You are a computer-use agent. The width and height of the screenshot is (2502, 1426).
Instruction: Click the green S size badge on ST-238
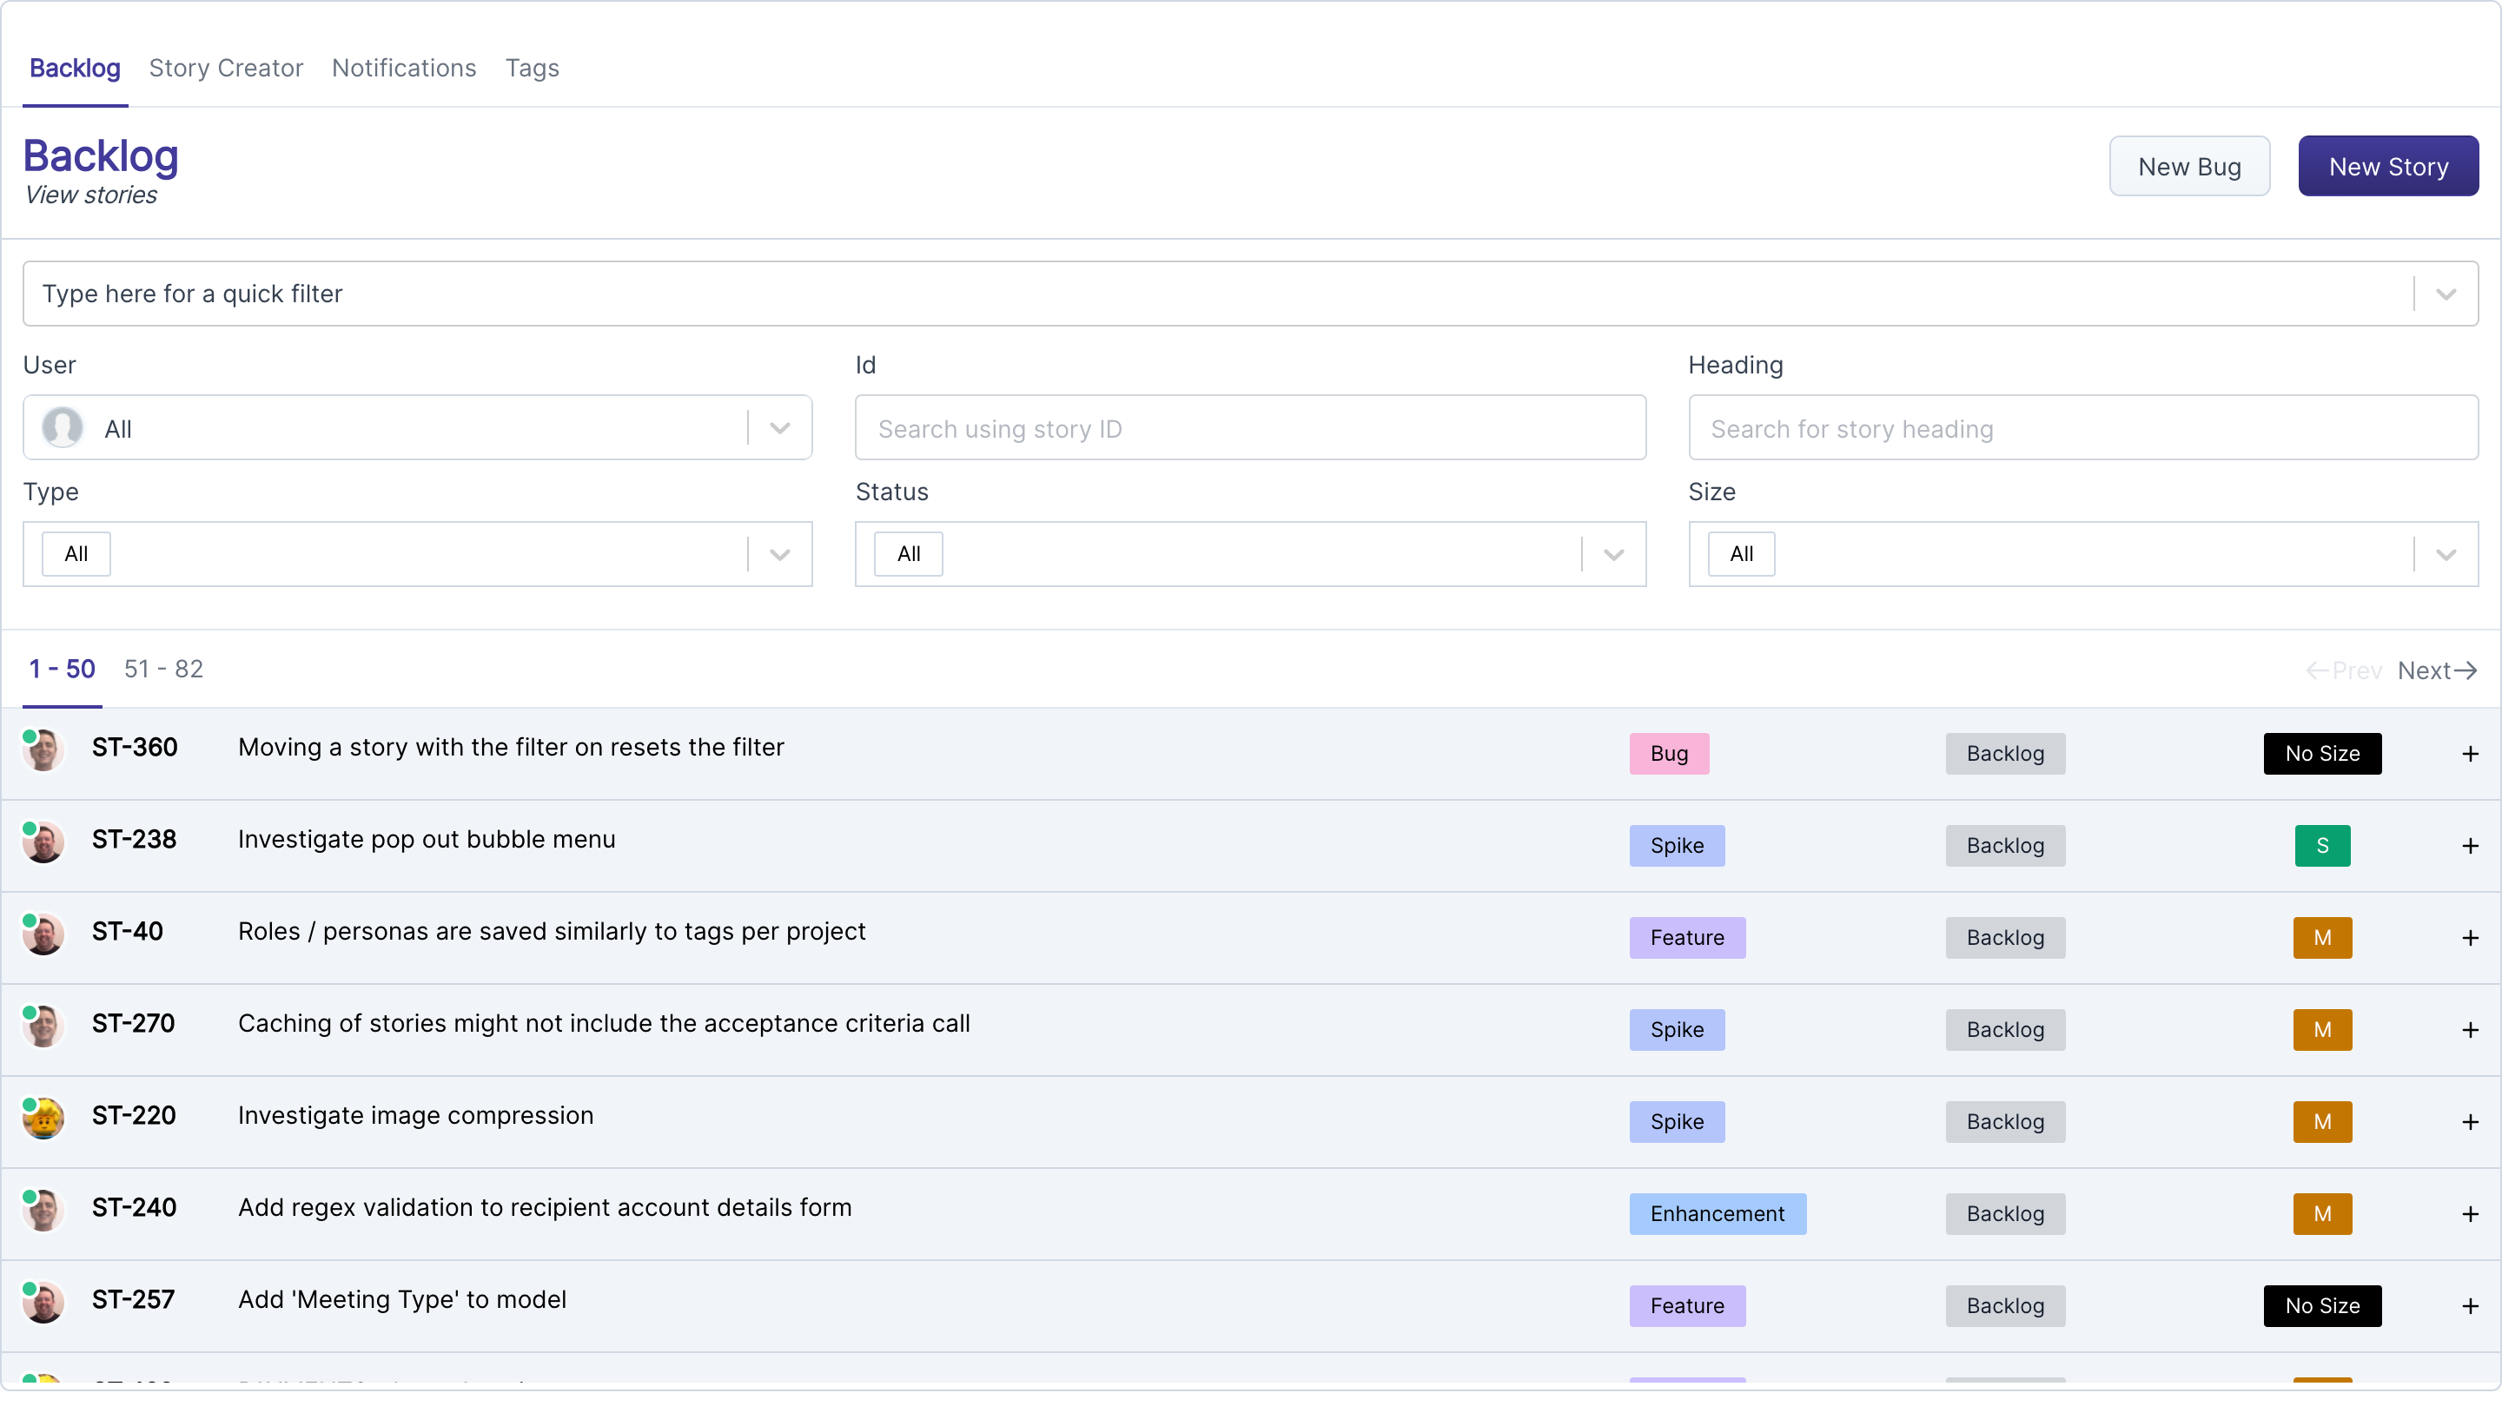pyautogui.click(x=2320, y=846)
